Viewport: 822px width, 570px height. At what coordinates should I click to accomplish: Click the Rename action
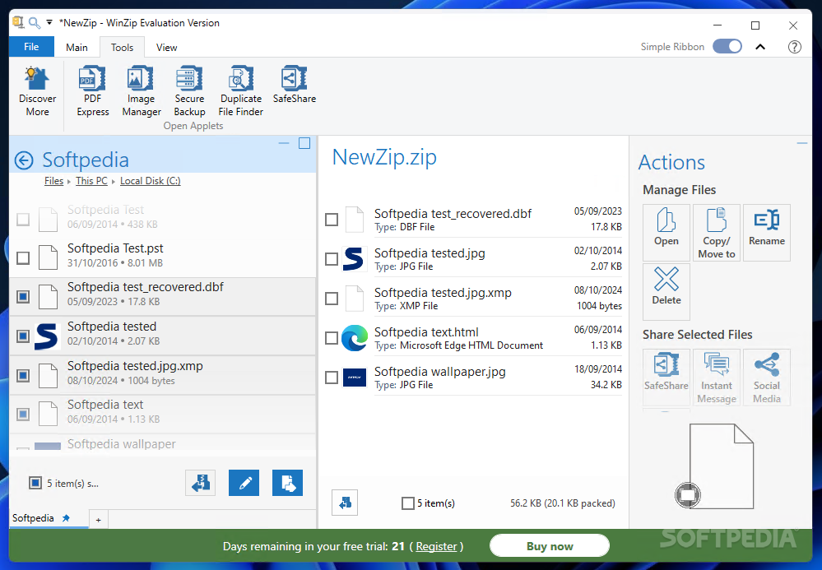[766, 233]
